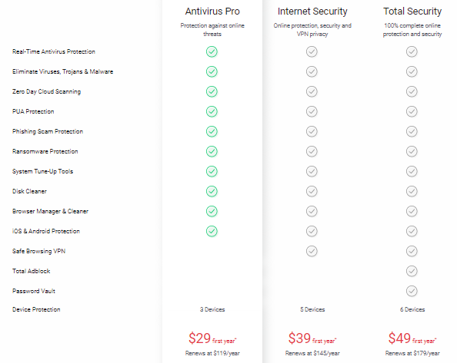The image size is (457, 363).
Task: Click Antivirus Pro checkmark for Ransomware Protection
Action: coord(212,151)
